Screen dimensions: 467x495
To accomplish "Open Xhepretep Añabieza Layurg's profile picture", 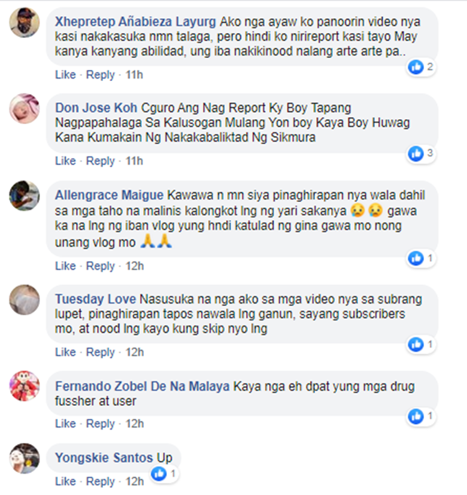I will [24, 22].
